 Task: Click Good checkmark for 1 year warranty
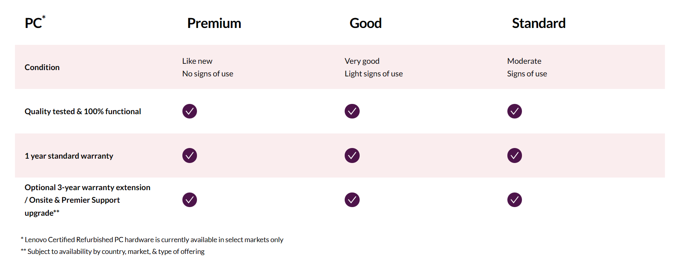(x=352, y=155)
